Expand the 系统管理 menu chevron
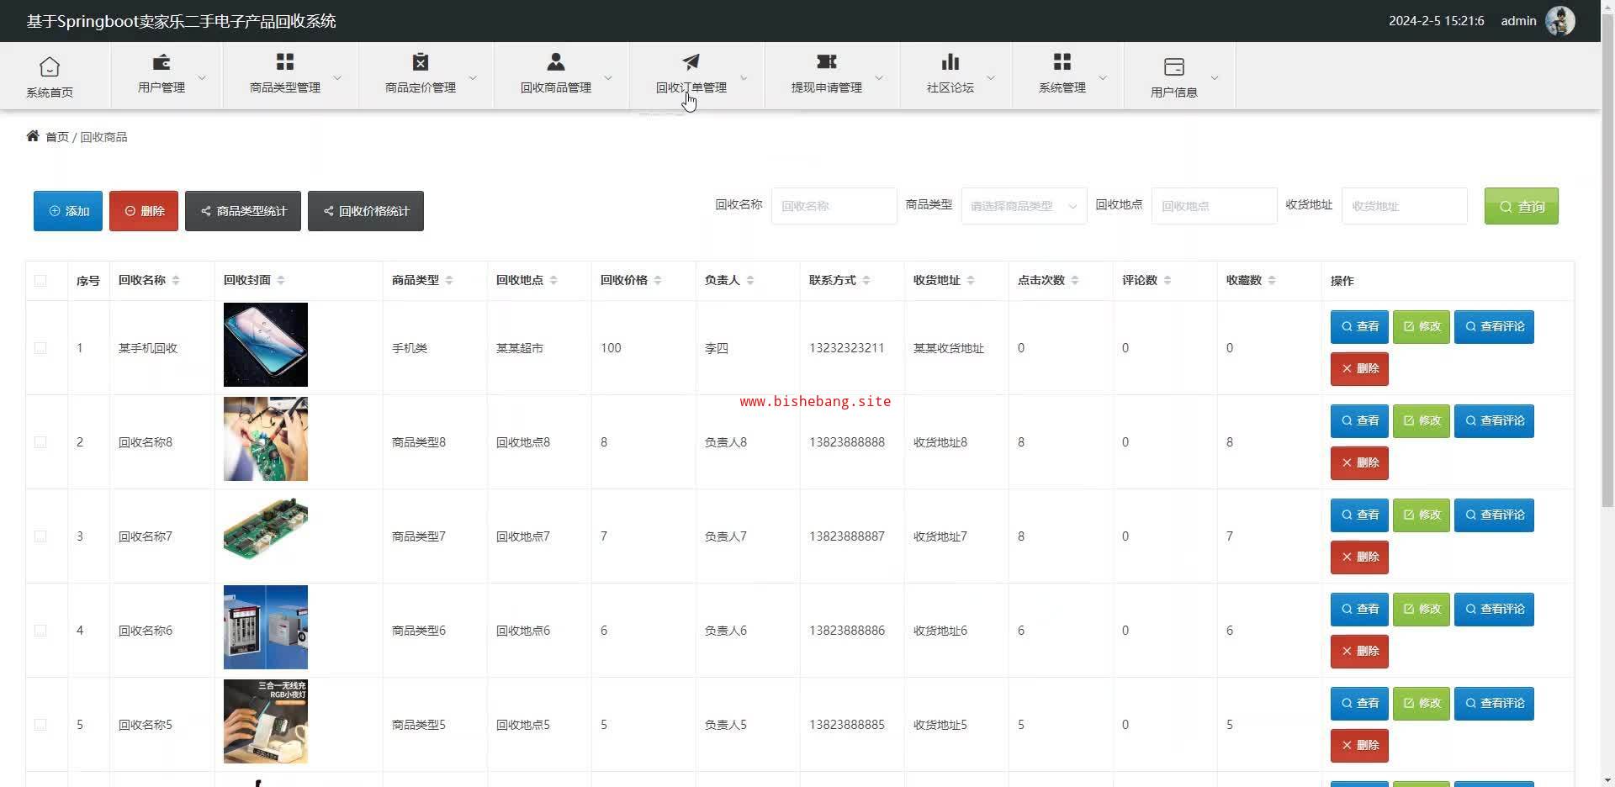This screenshot has height=787, width=1615. click(1103, 78)
